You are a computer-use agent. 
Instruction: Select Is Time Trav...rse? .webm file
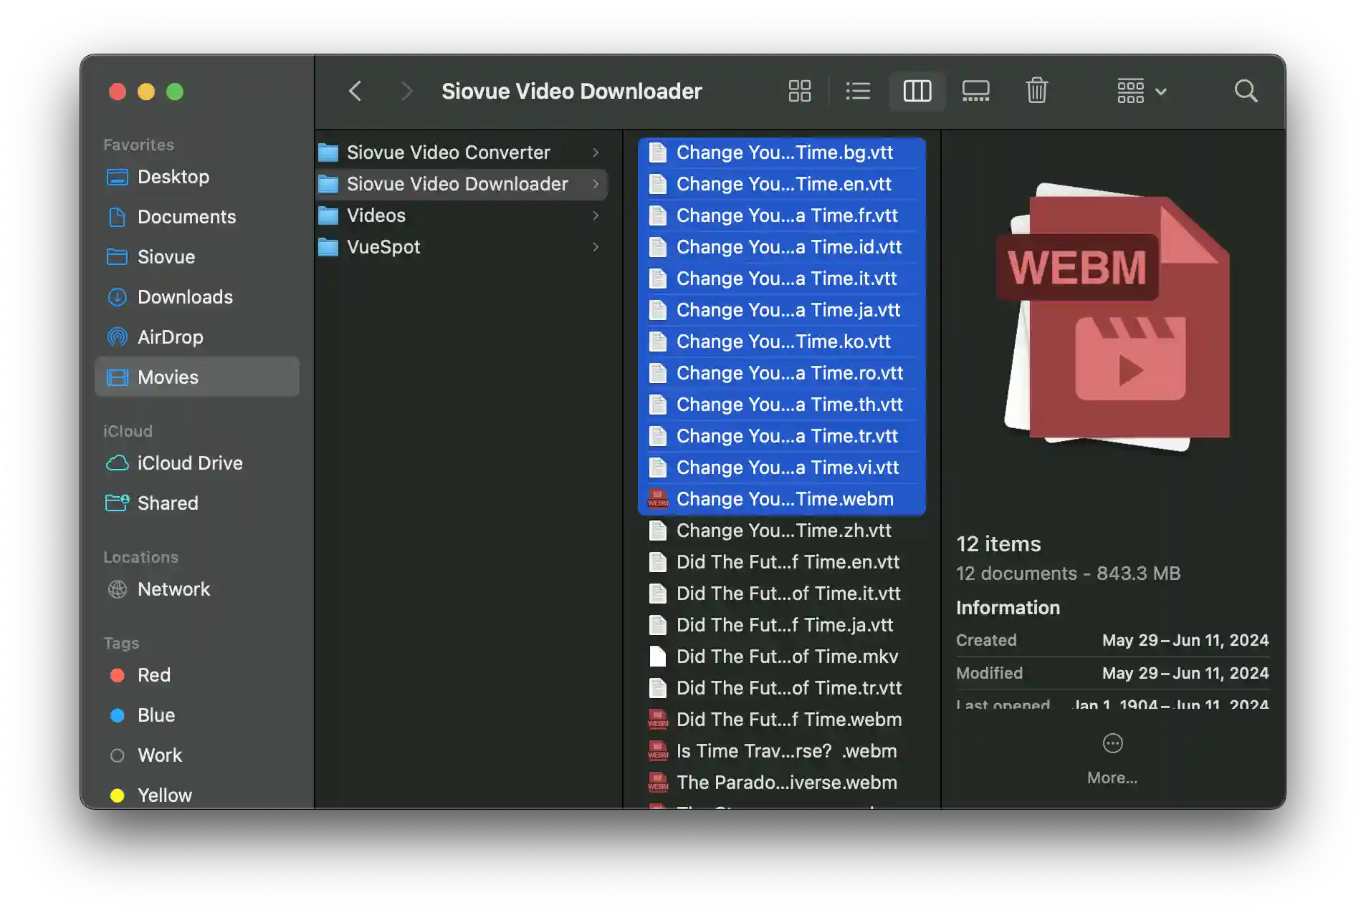782,751
